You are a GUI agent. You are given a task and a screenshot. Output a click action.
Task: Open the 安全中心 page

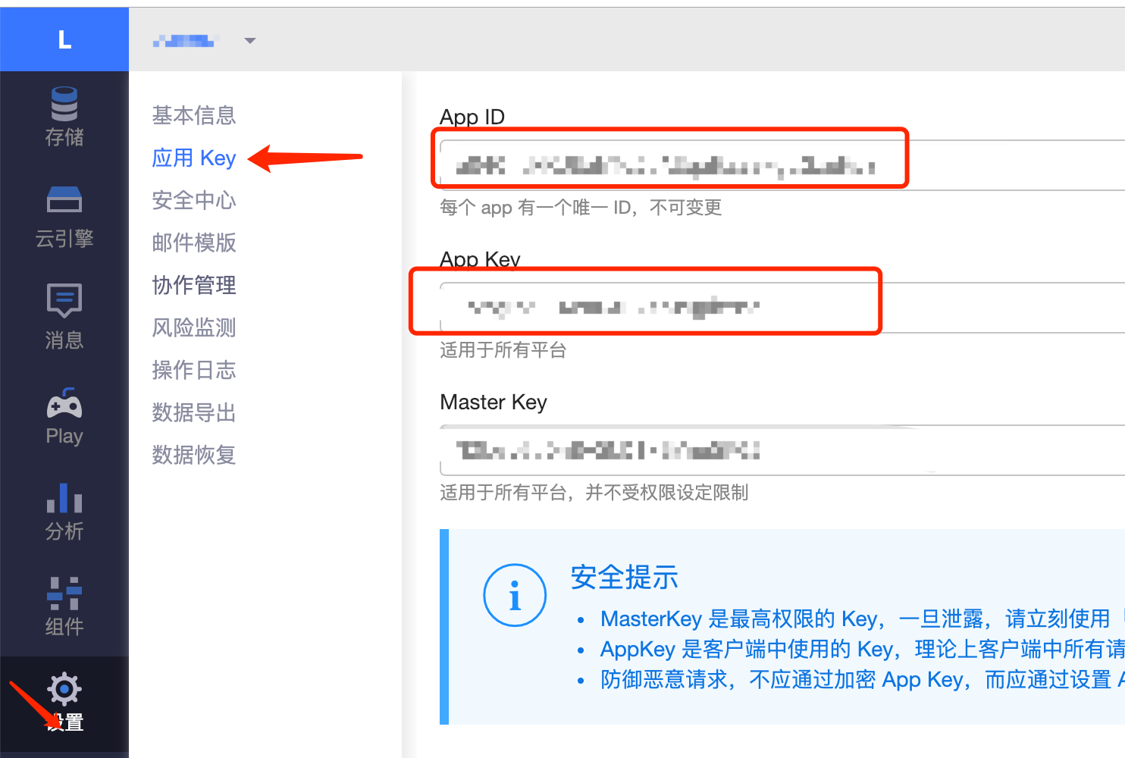(193, 200)
